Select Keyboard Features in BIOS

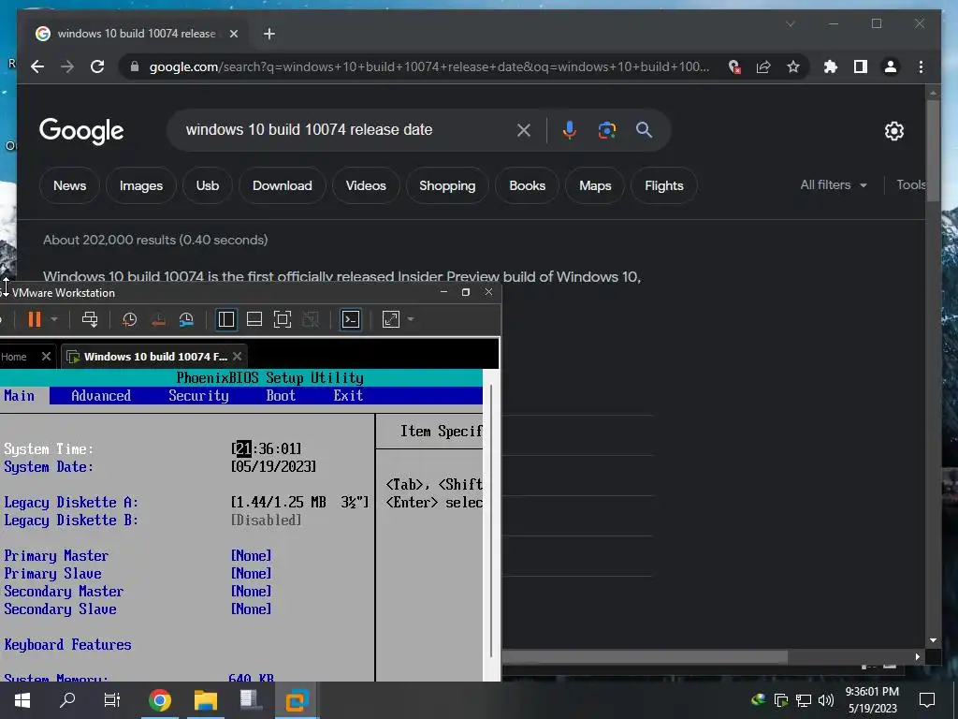coord(67,644)
